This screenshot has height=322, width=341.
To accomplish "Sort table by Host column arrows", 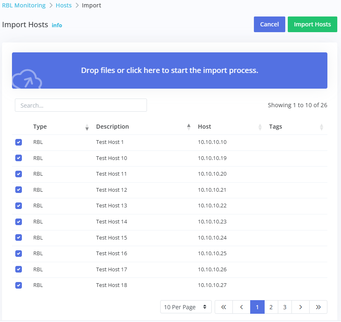I will 260,127.
